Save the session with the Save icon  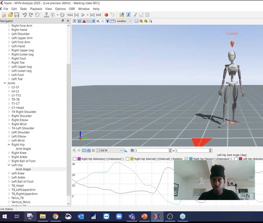pyautogui.click(x=16, y=15)
